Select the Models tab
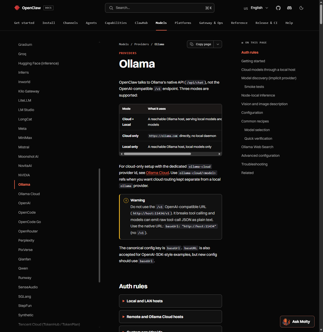This screenshot has height=332, width=323. [161, 23]
